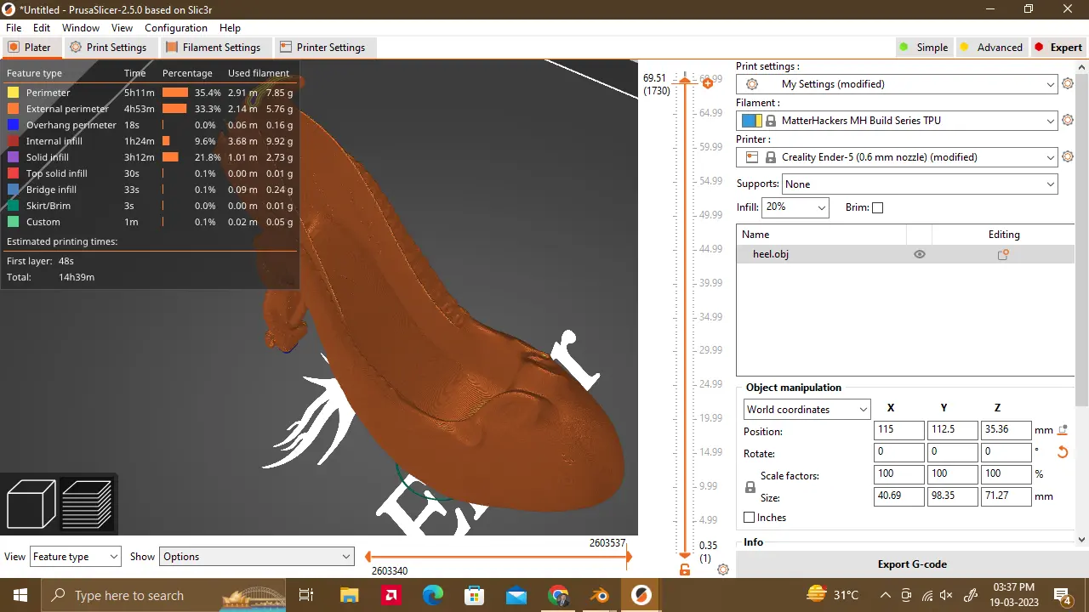Open print settings gear next to My Settings
The image size is (1089, 612).
[1069, 84]
